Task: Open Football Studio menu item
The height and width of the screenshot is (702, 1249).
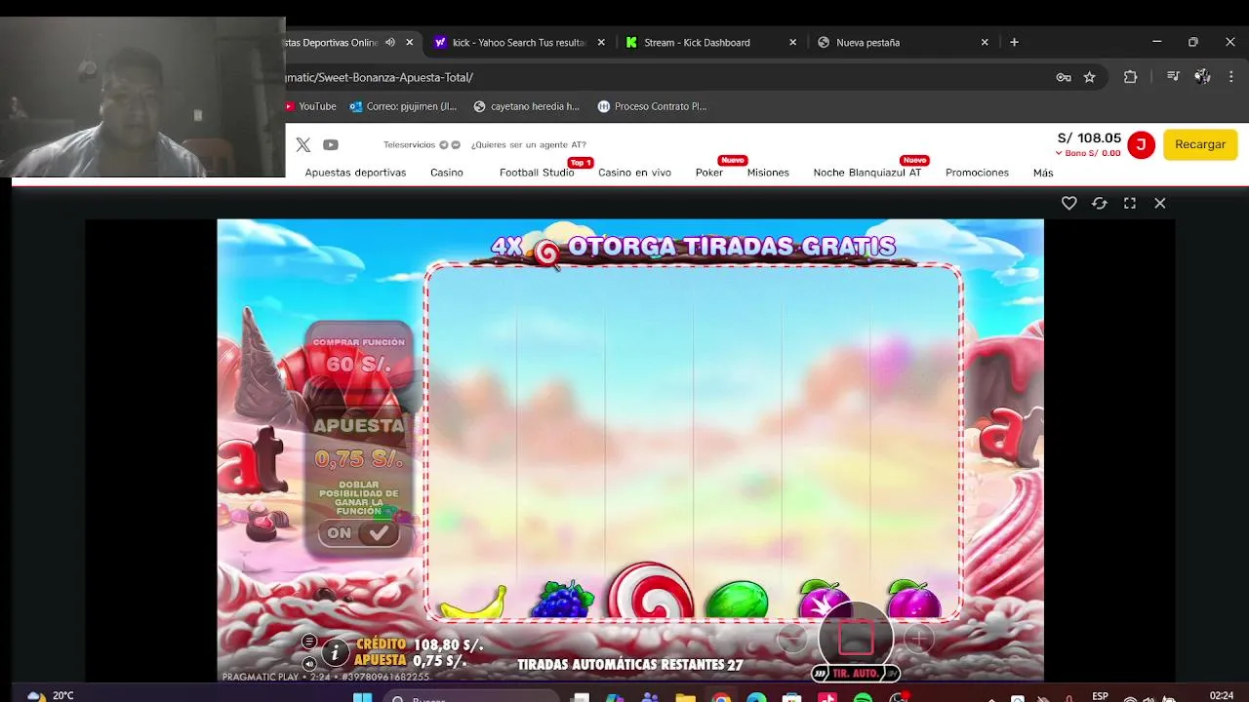Action: pos(537,173)
